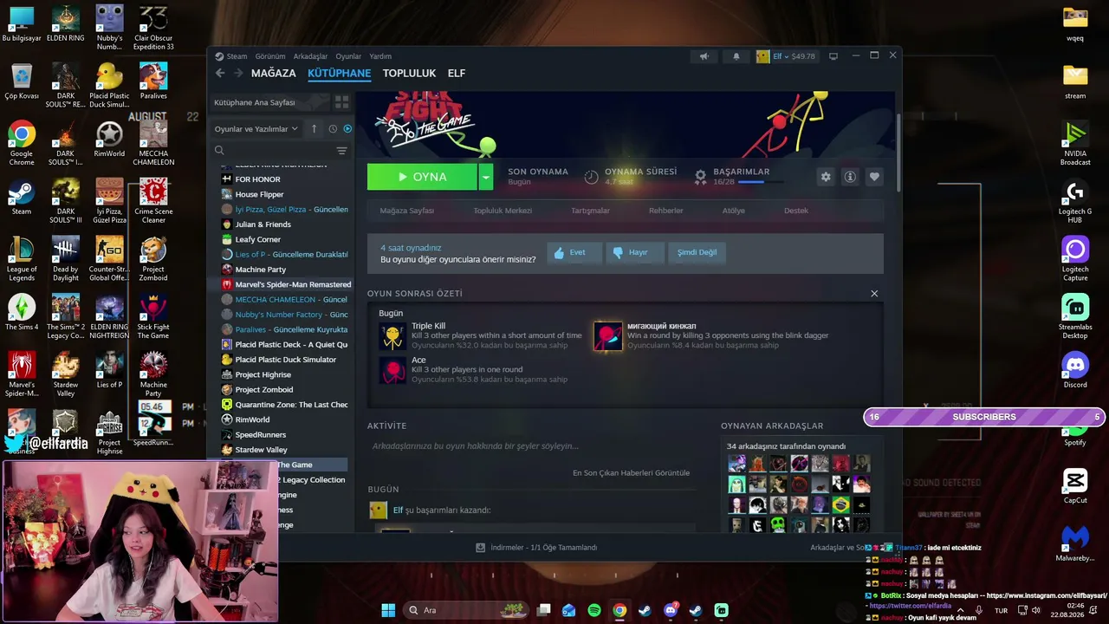Open En Son Çıkan Haberleri Görüntüle link

click(631, 473)
